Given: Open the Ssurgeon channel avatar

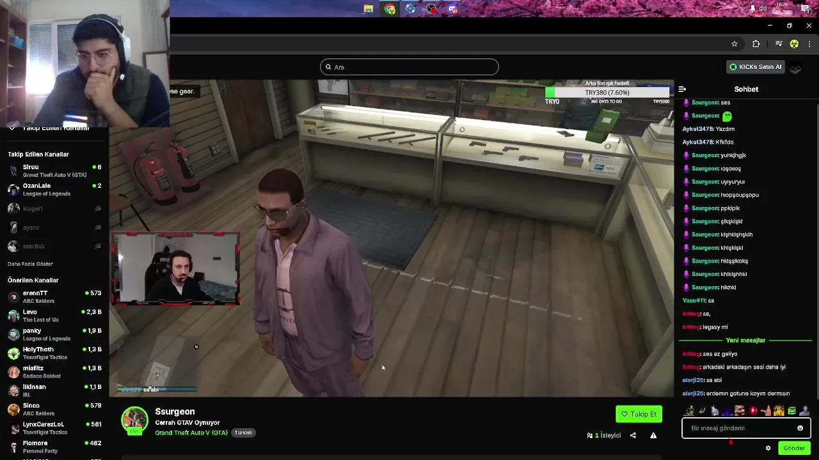Looking at the screenshot, I should click(x=134, y=420).
